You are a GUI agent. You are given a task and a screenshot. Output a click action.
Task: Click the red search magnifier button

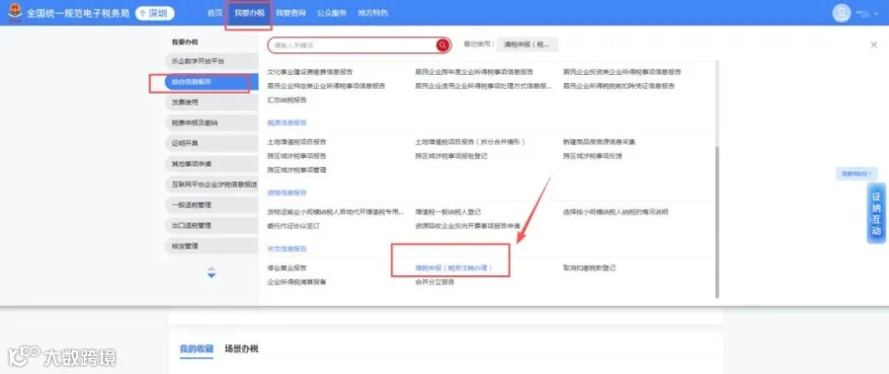(x=443, y=45)
